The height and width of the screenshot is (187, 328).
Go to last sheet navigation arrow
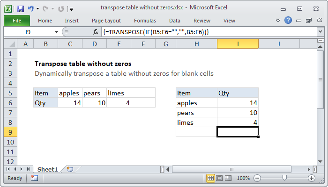tap(29, 169)
